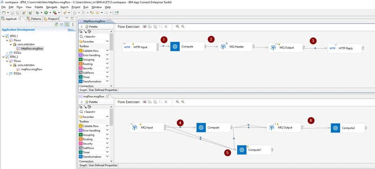Click the New... link in Application Development
The image size is (375, 169).
tap(72, 30)
